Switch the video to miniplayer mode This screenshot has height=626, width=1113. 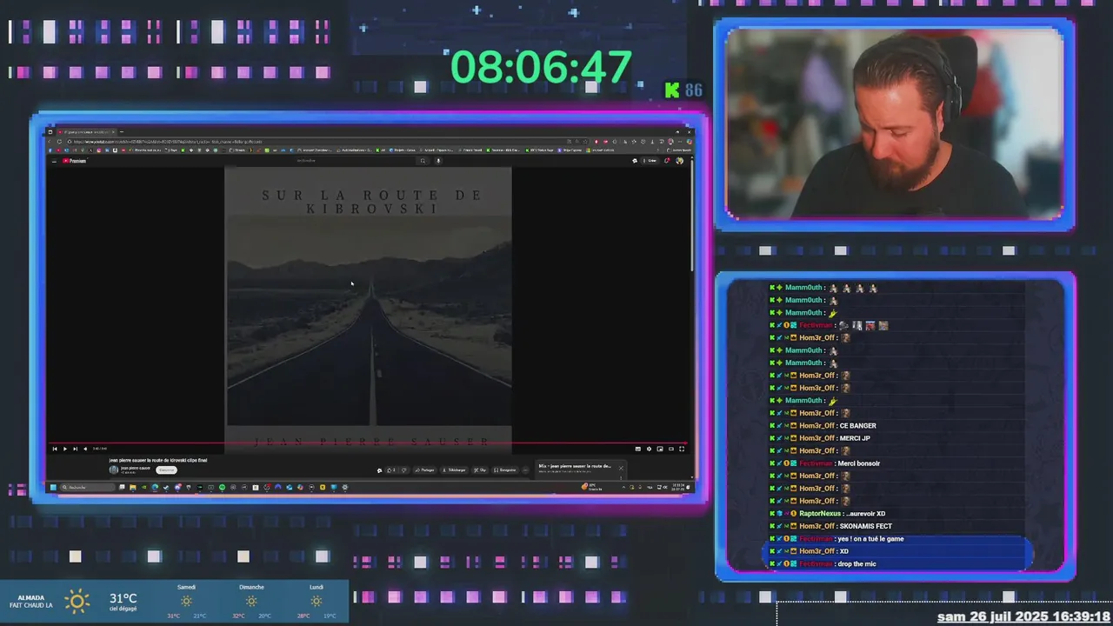point(660,449)
